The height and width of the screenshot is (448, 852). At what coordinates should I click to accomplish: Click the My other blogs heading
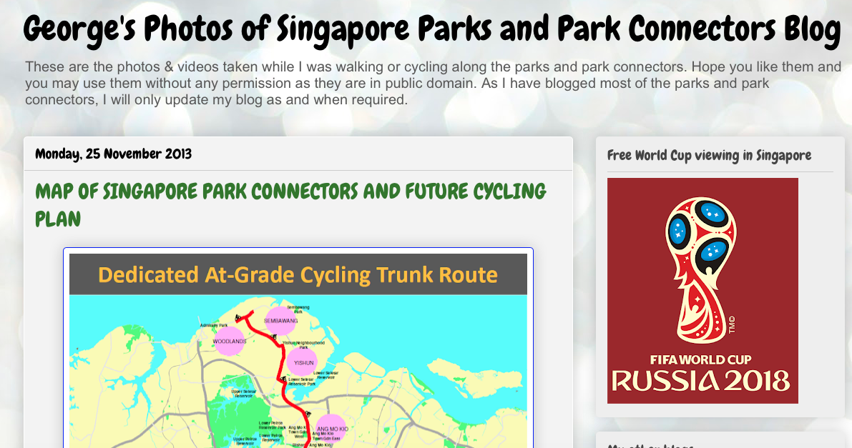(x=651, y=444)
